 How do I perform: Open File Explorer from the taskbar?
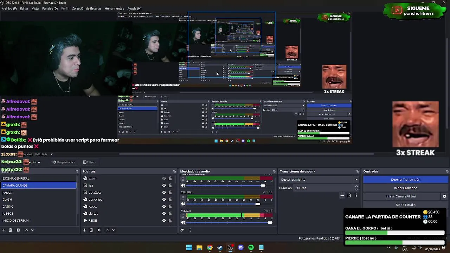[x=199, y=247]
